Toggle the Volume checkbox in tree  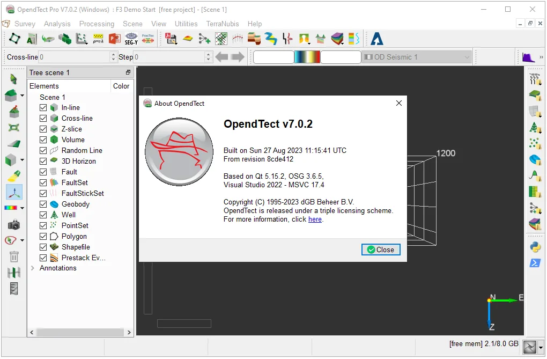(43, 140)
